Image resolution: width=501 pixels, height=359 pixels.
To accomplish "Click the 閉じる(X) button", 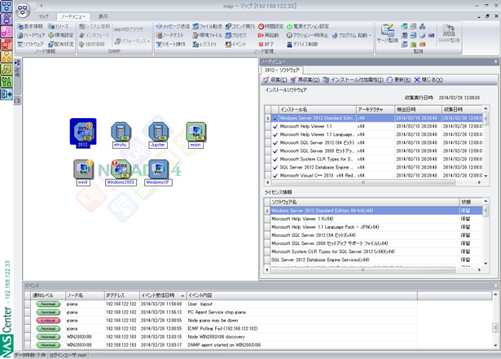I will (x=428, y=80).
